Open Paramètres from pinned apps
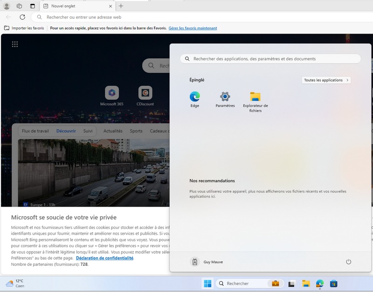 click(x=225, y=100)
